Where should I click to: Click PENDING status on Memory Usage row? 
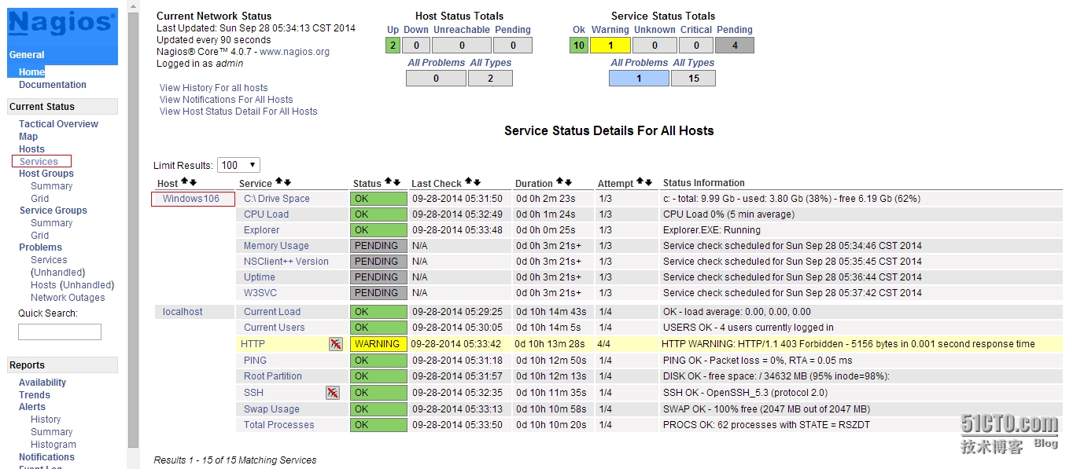tap(378, 246)
